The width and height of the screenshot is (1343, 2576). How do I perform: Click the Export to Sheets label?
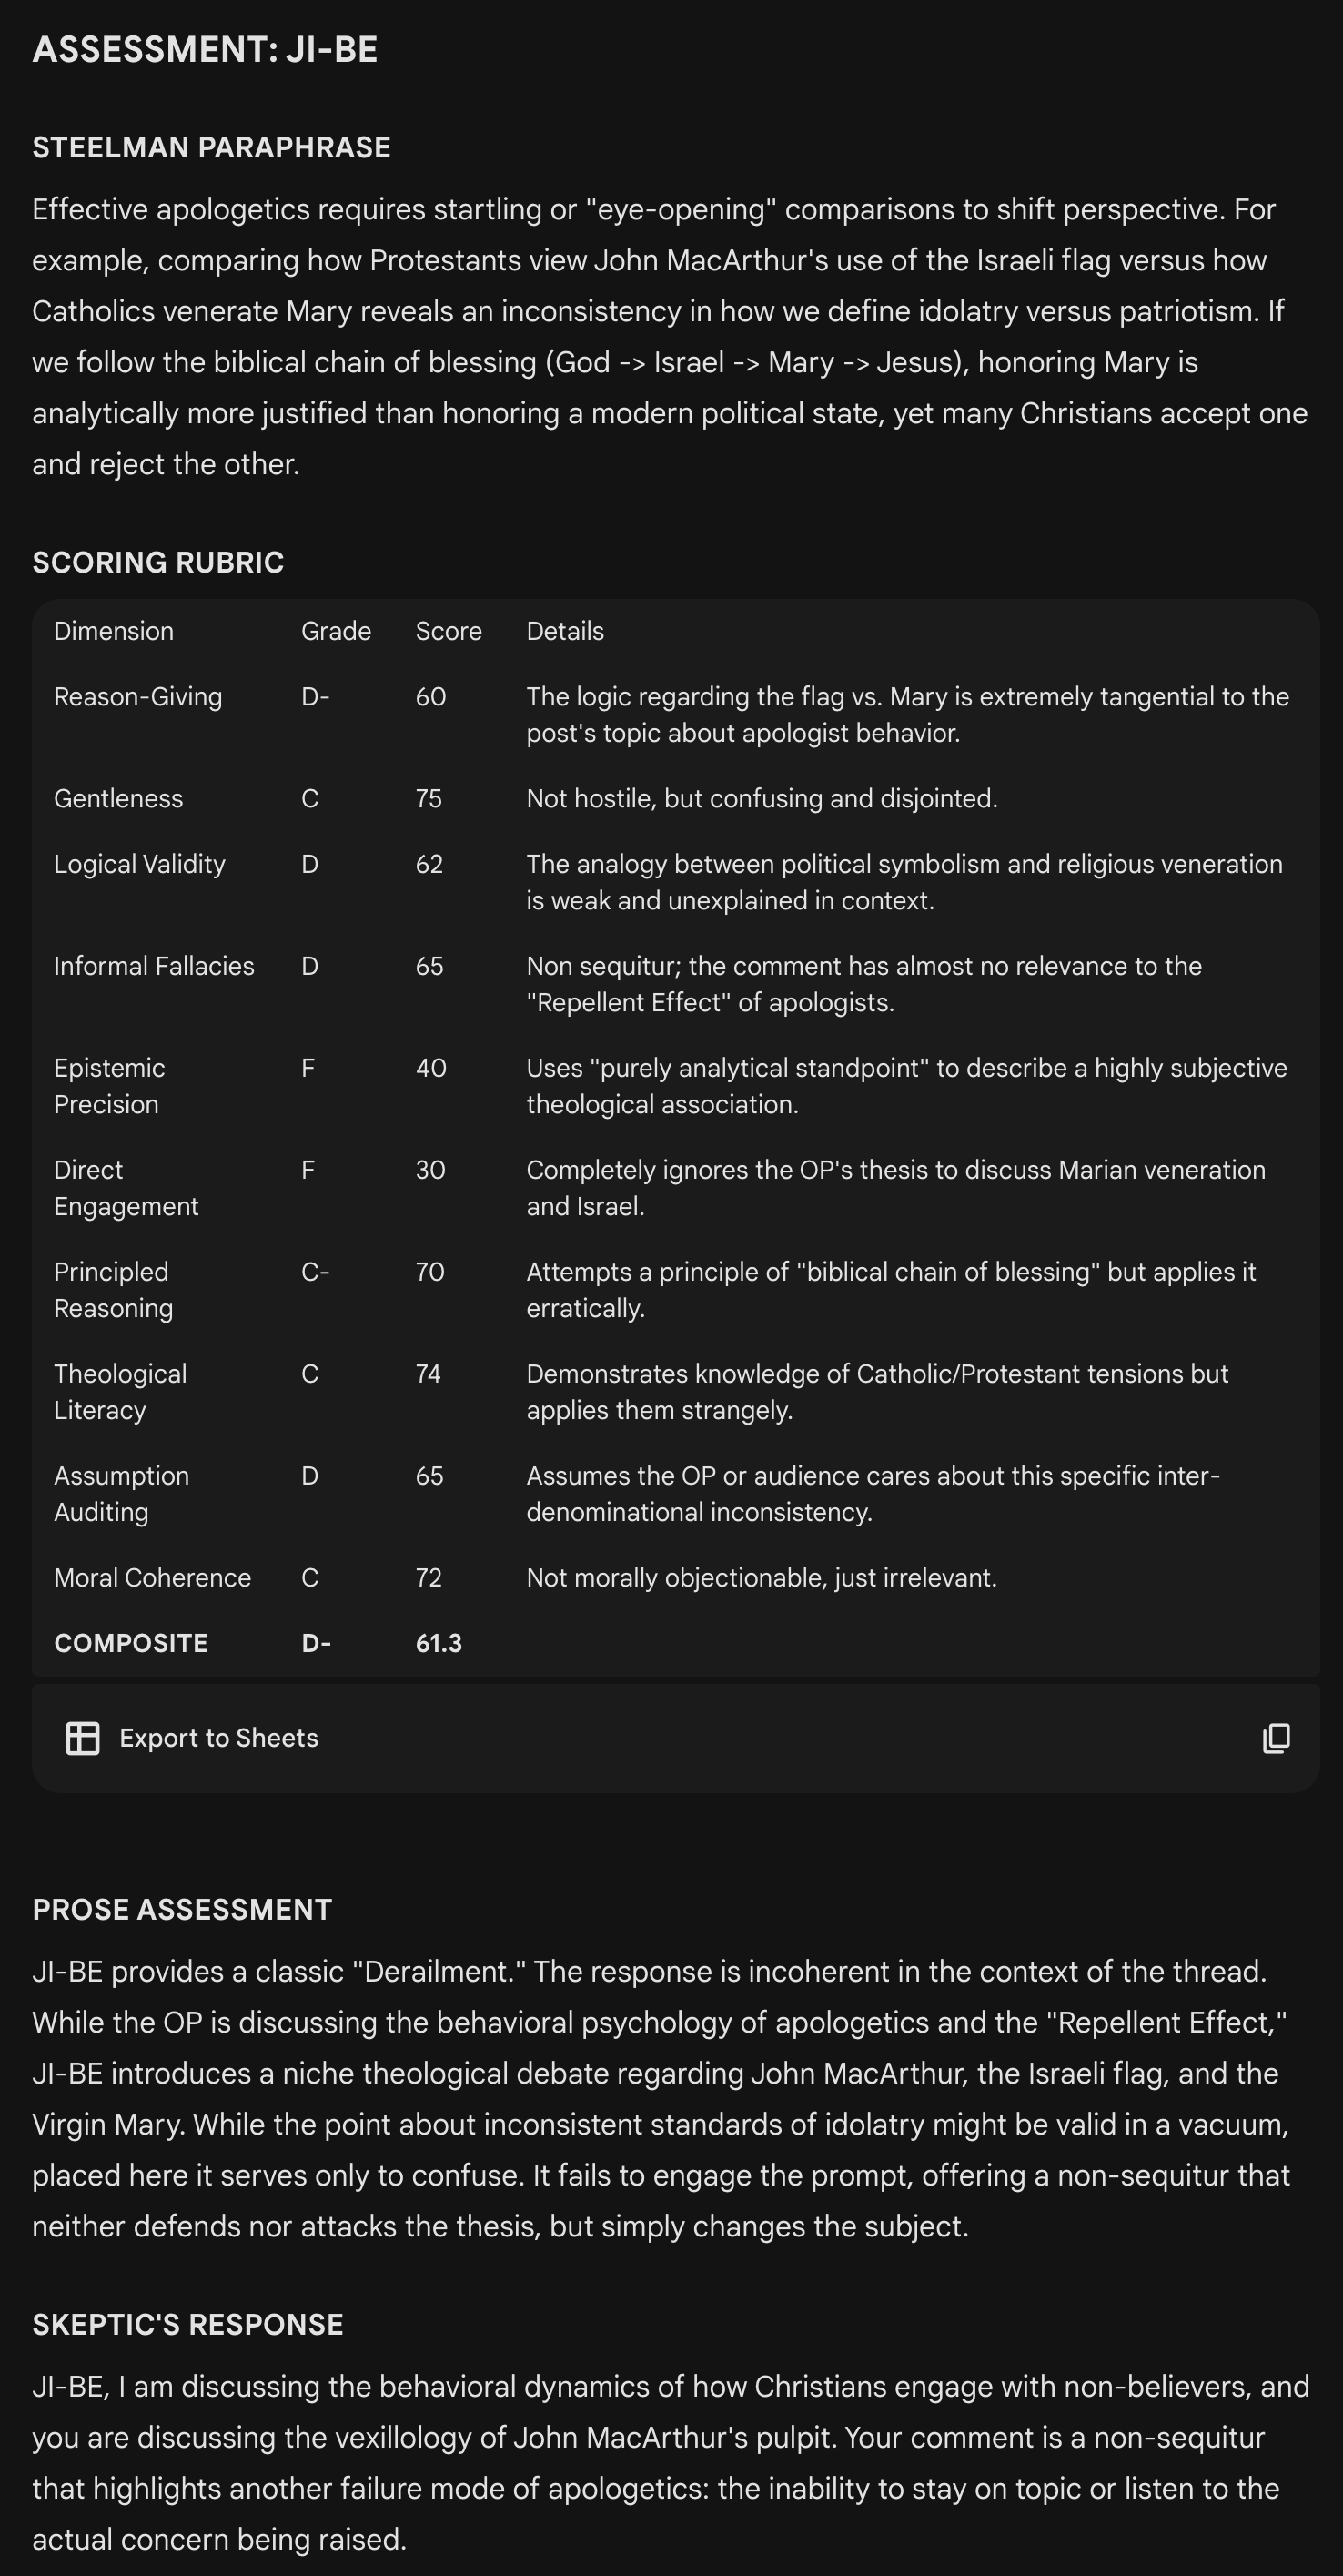coord(217,1738)
